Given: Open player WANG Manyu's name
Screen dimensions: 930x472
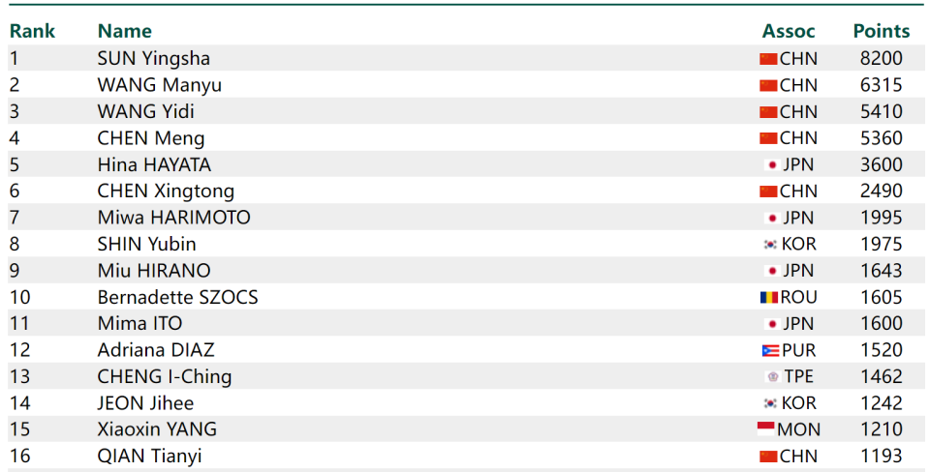Looking at the screenshot, I should click(x=160, y=85).
